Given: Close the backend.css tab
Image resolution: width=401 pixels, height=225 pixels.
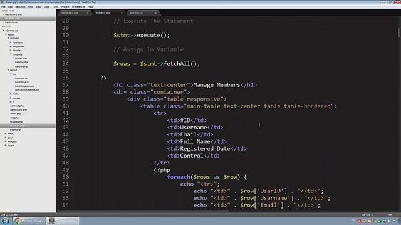Looking at the screenshot, I should (155, 12).
